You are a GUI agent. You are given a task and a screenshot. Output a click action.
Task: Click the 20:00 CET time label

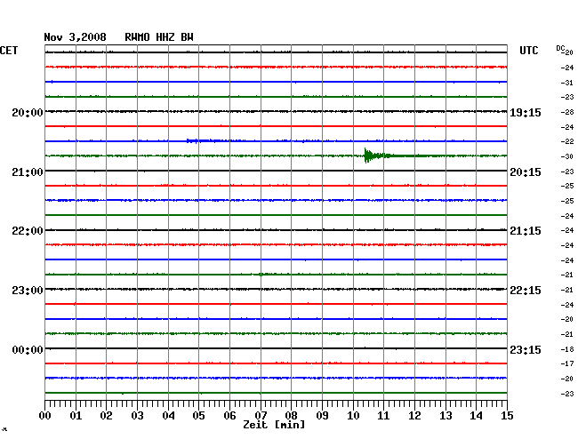[x=28, y=112]
